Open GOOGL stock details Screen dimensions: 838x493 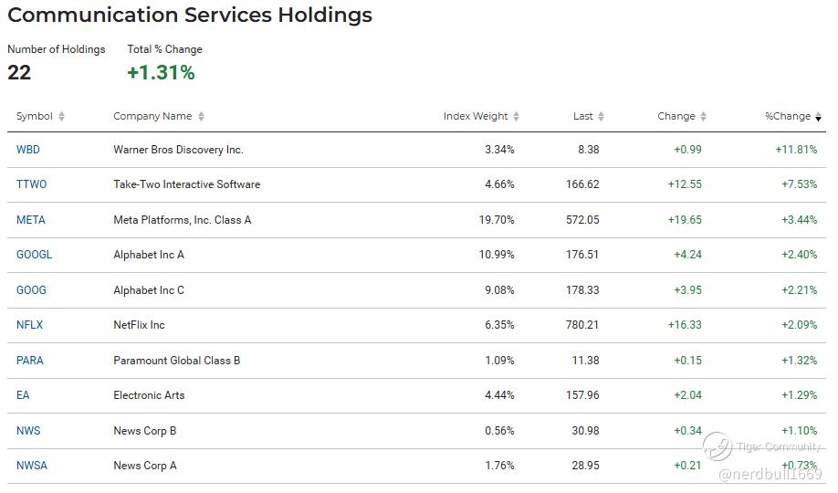(35, 255)
